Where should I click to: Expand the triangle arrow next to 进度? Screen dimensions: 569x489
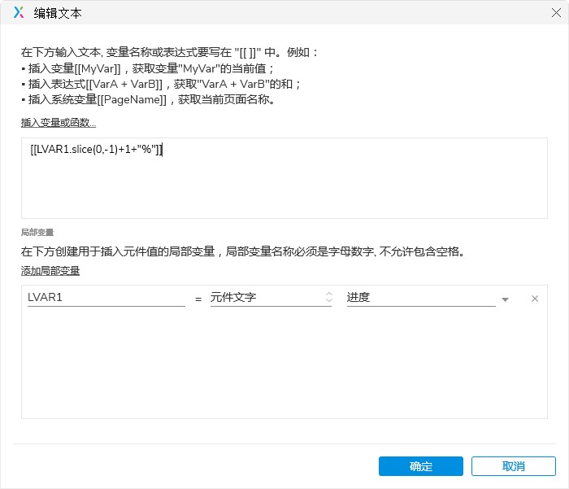(505, 299)
